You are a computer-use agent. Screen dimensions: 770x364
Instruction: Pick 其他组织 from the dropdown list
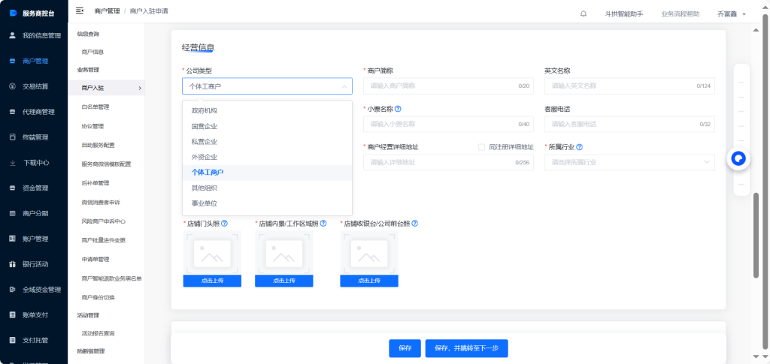[267, 188]
